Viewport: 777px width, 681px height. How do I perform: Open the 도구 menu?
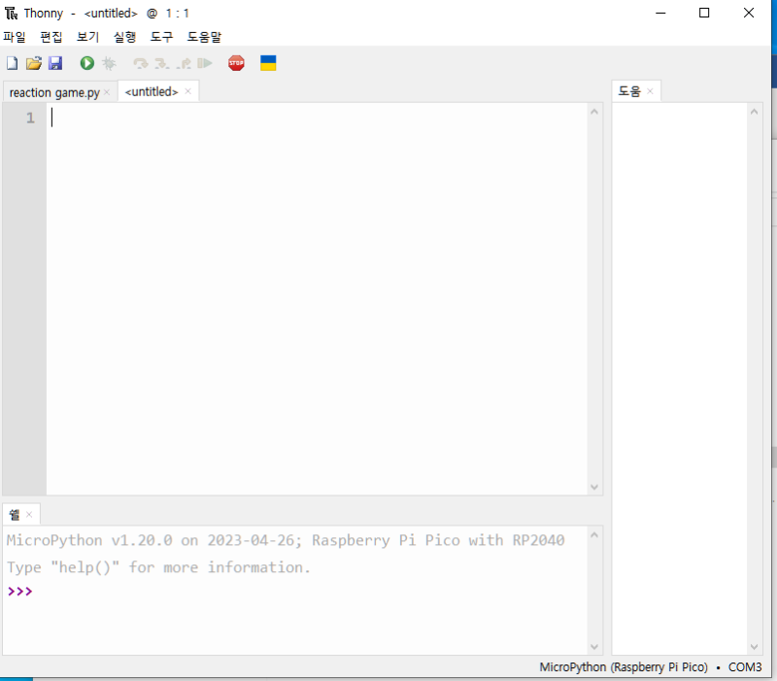pyautogui.click(x=161, y=37)
